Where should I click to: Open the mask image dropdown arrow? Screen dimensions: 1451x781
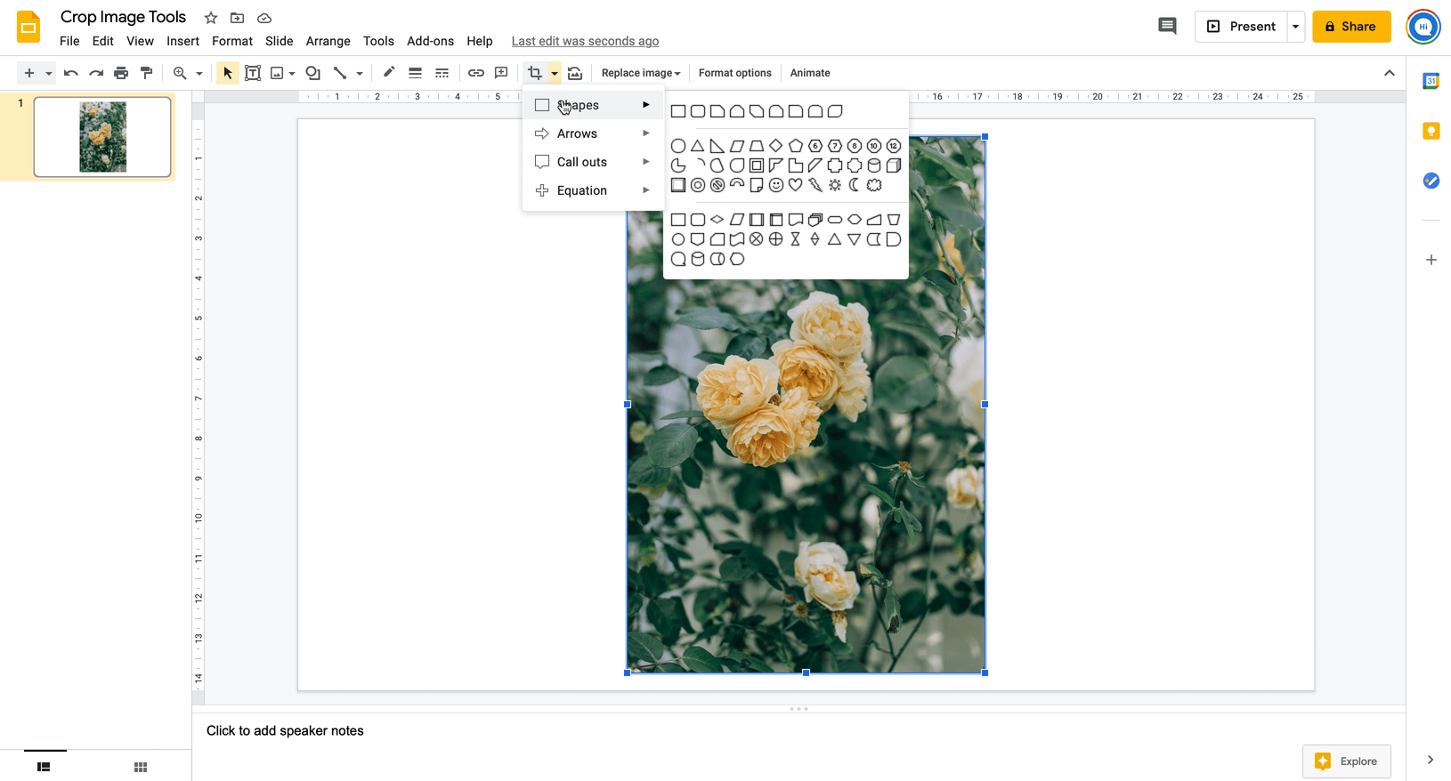coord(554,73)
